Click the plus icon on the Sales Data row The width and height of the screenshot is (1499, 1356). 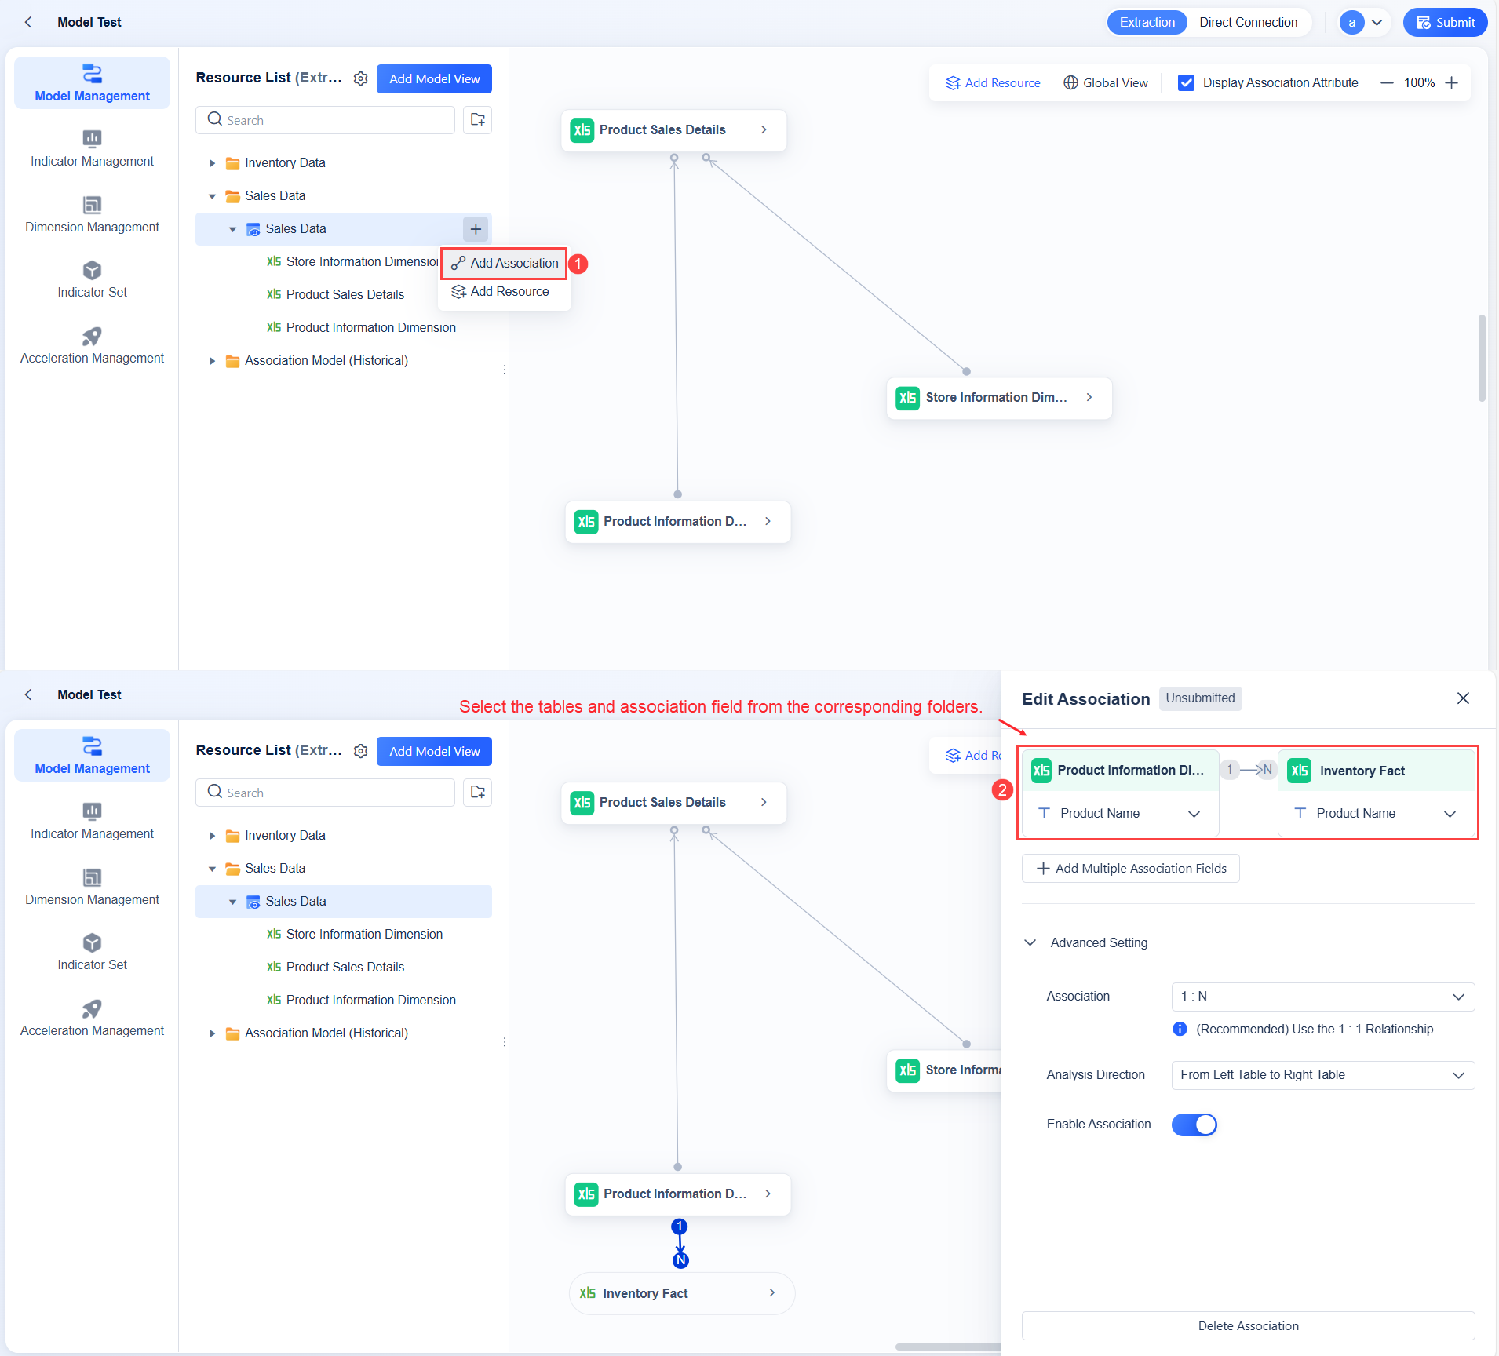pos(476,229)
